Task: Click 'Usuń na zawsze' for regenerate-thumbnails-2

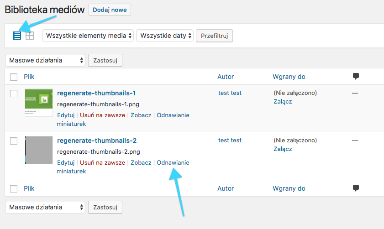Action: [x=102, y=163]
